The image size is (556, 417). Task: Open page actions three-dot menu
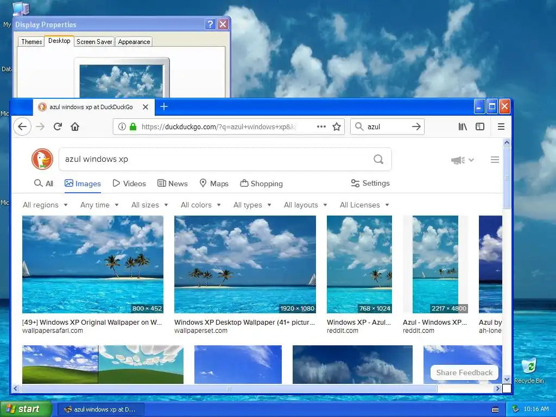tap(321, 127)
